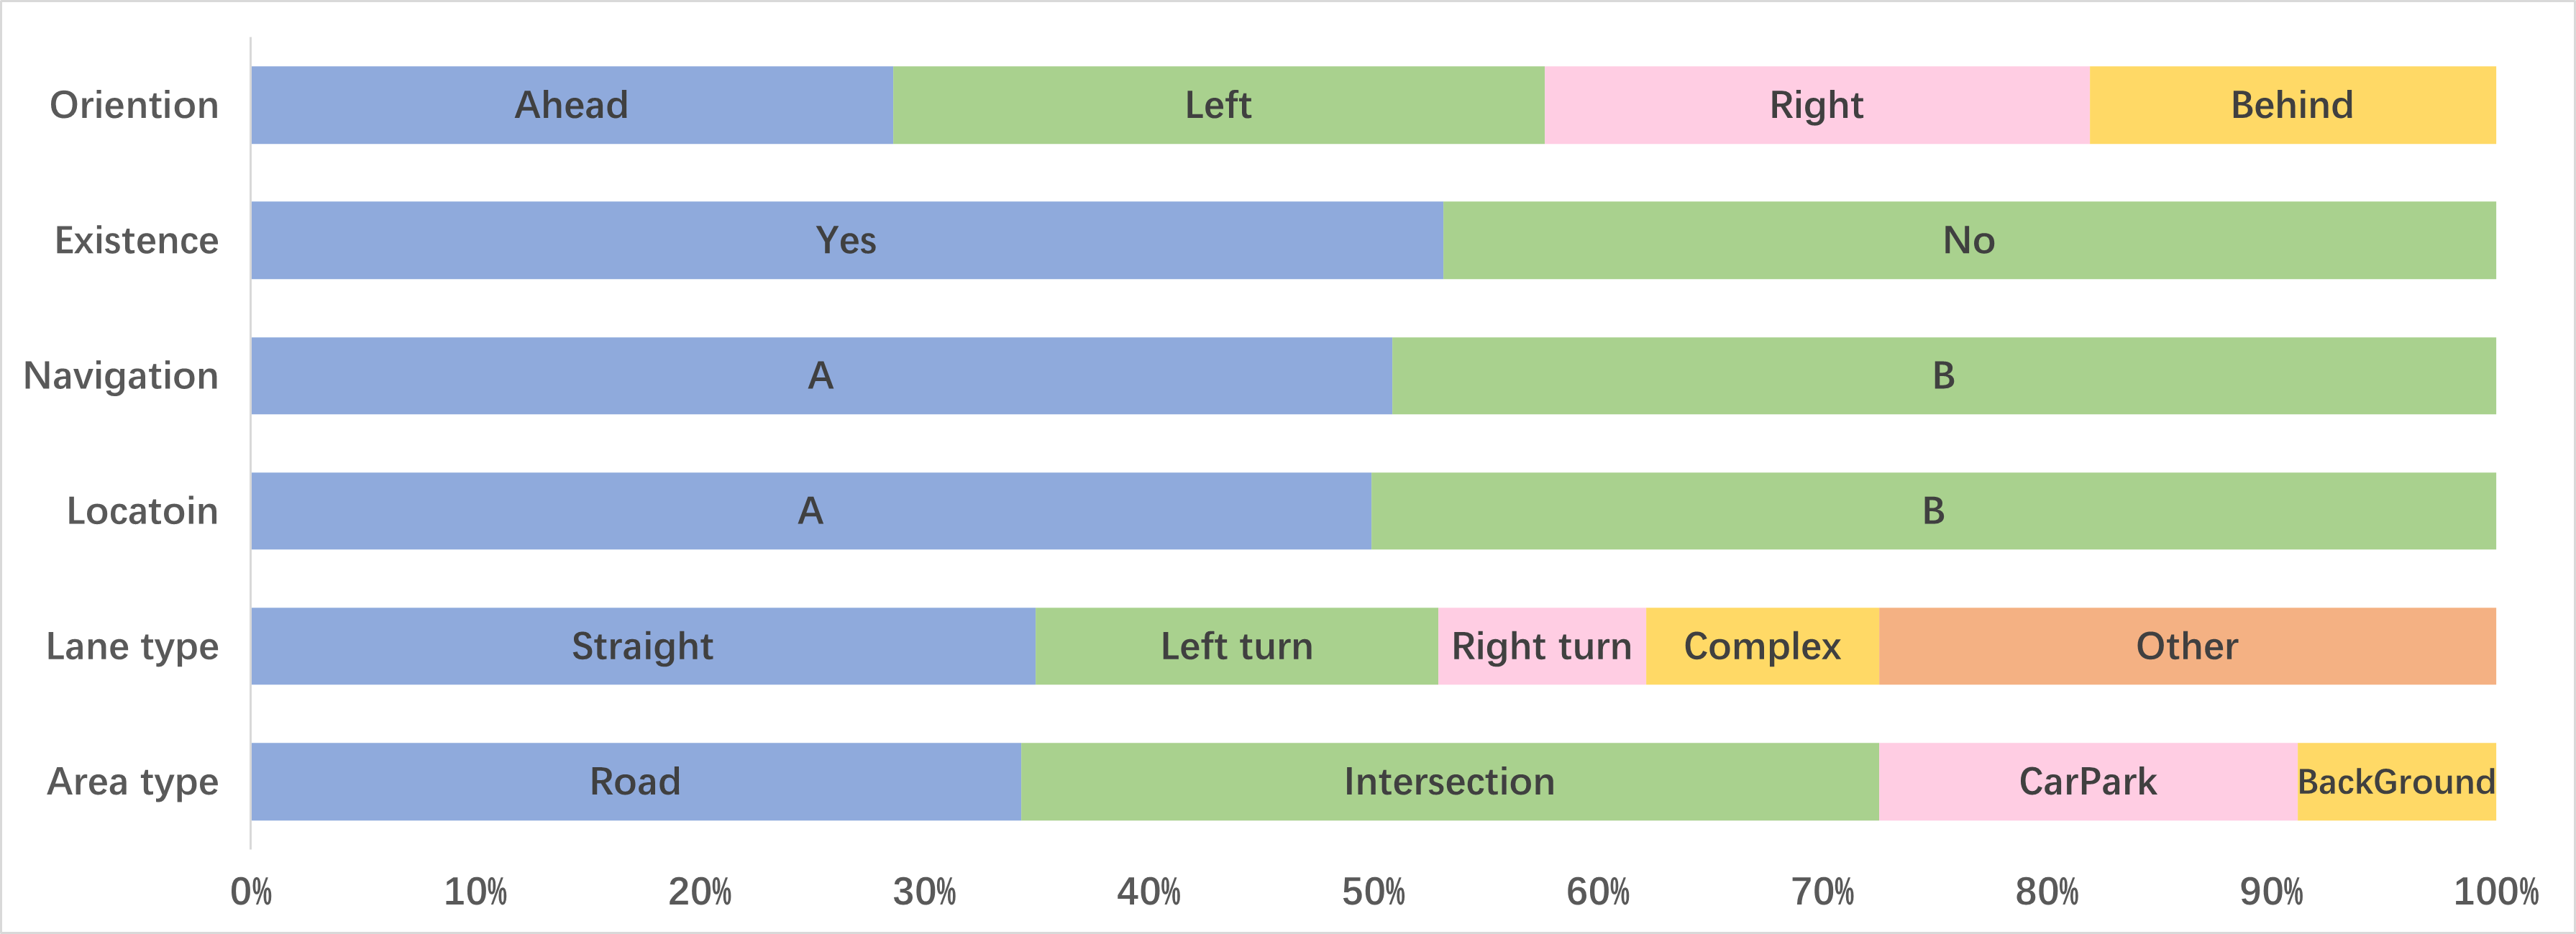The image size is (2576, 934).
Task: Select segment B in the Navigation bar
Action: (x=1943, y=375)
